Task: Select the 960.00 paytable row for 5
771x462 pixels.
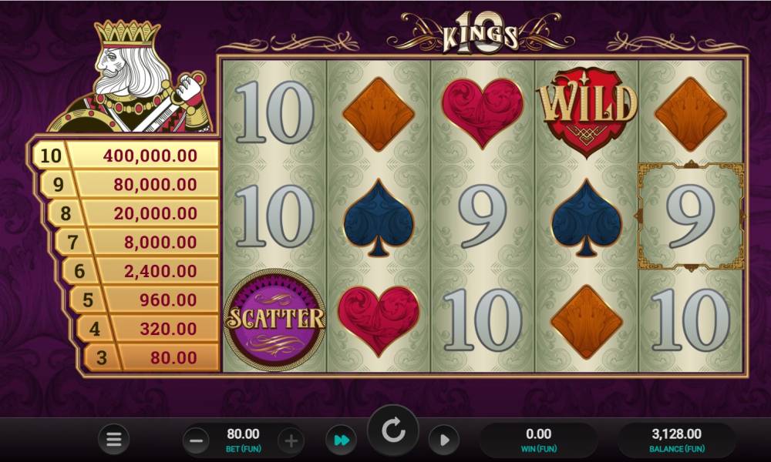Action: click(143, 300)
